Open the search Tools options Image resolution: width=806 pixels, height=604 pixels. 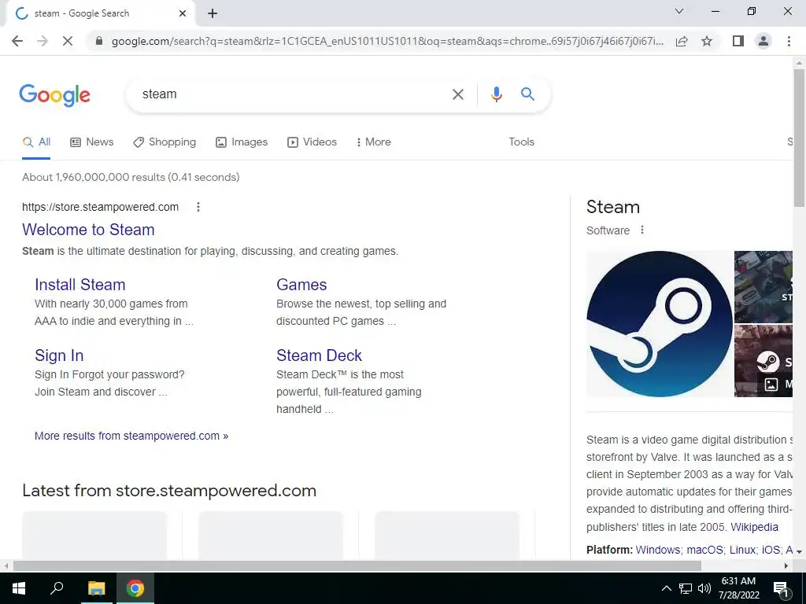(521, 142)
